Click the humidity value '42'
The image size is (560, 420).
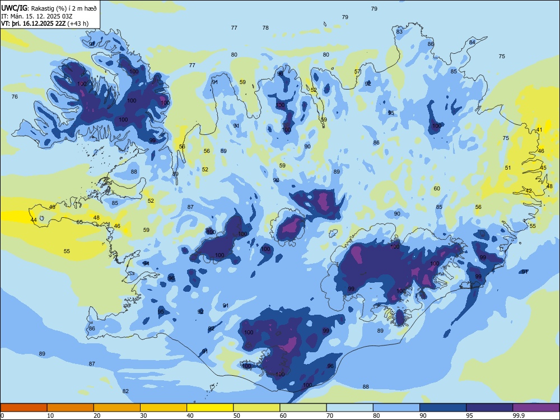click(x=529, y=191)
